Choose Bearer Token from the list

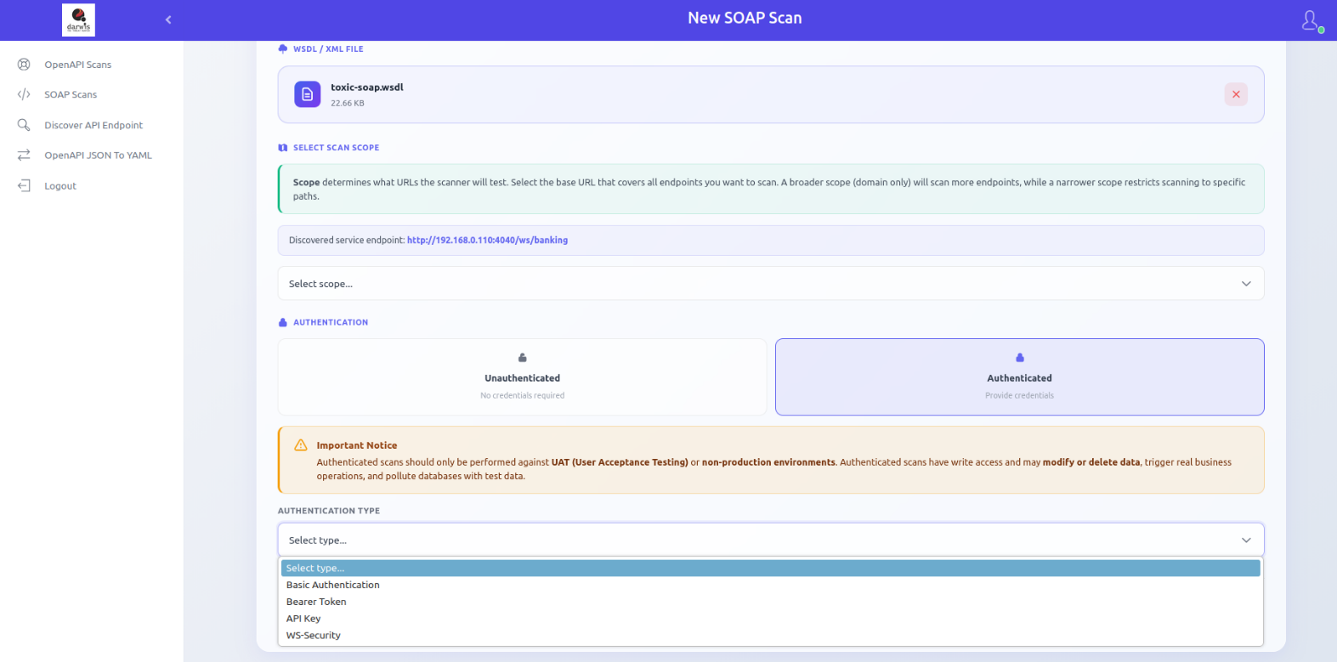pyautogui.click(x=316, y=602)
